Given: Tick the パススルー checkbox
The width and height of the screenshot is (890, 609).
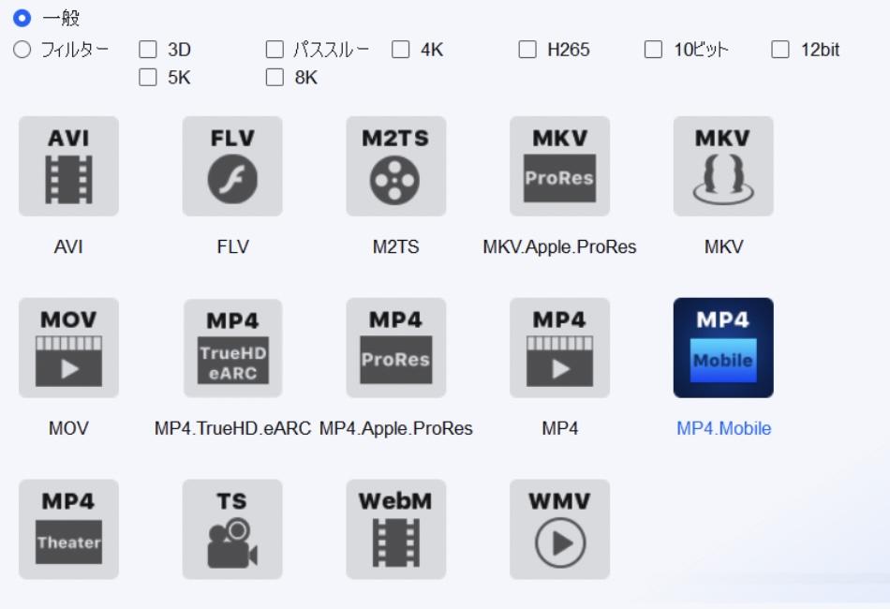Looking at the screenshot, I should click(x=274, y=50).
